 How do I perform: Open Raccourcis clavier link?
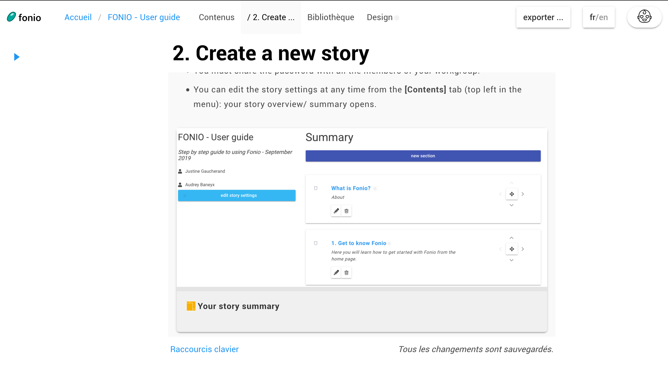pyautogui.click(x=204, y=349)
